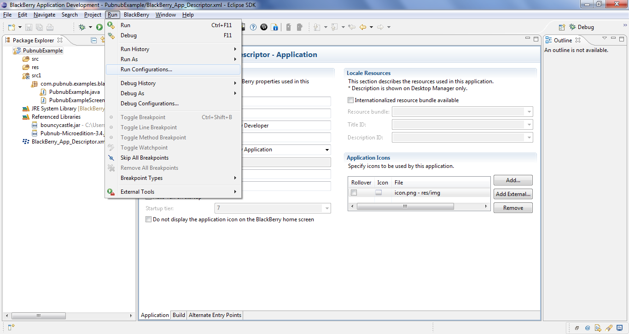Minimize the Outline view

click(614, 39)
